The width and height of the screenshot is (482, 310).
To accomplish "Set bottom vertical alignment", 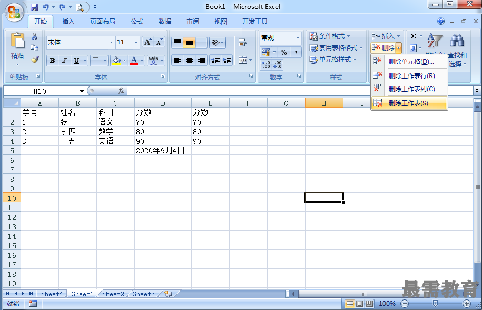I will tap(201, 42).
